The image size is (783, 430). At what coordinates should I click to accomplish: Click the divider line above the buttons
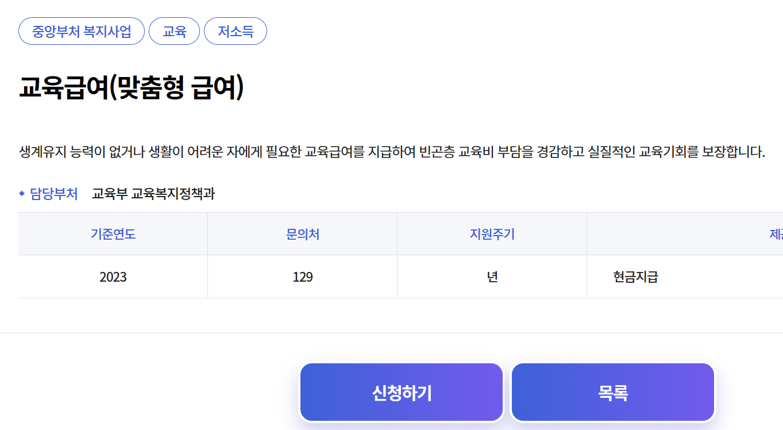click(x=391, y=330)
